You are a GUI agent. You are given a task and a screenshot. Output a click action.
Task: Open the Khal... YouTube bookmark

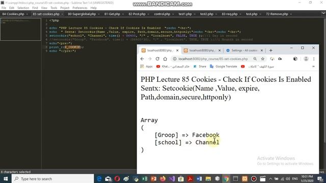[x=173, y=67]
